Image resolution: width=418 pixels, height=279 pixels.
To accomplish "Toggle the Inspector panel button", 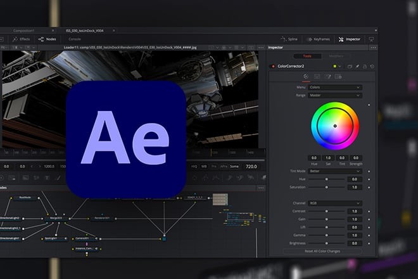I will [349, 39].
